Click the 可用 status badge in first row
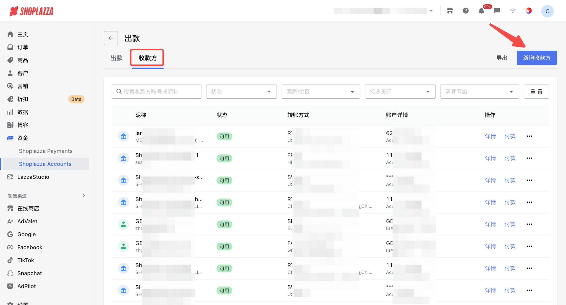Viewport: 566px width, 305px height. pos(224,136)
